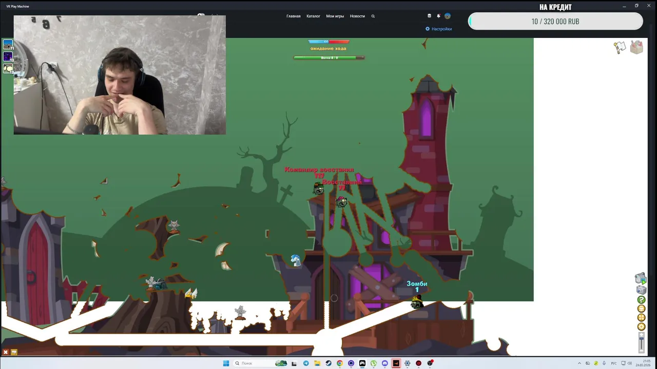Open Steam from the taskbar
Viewport: 657px width, 369px height.
328,363
